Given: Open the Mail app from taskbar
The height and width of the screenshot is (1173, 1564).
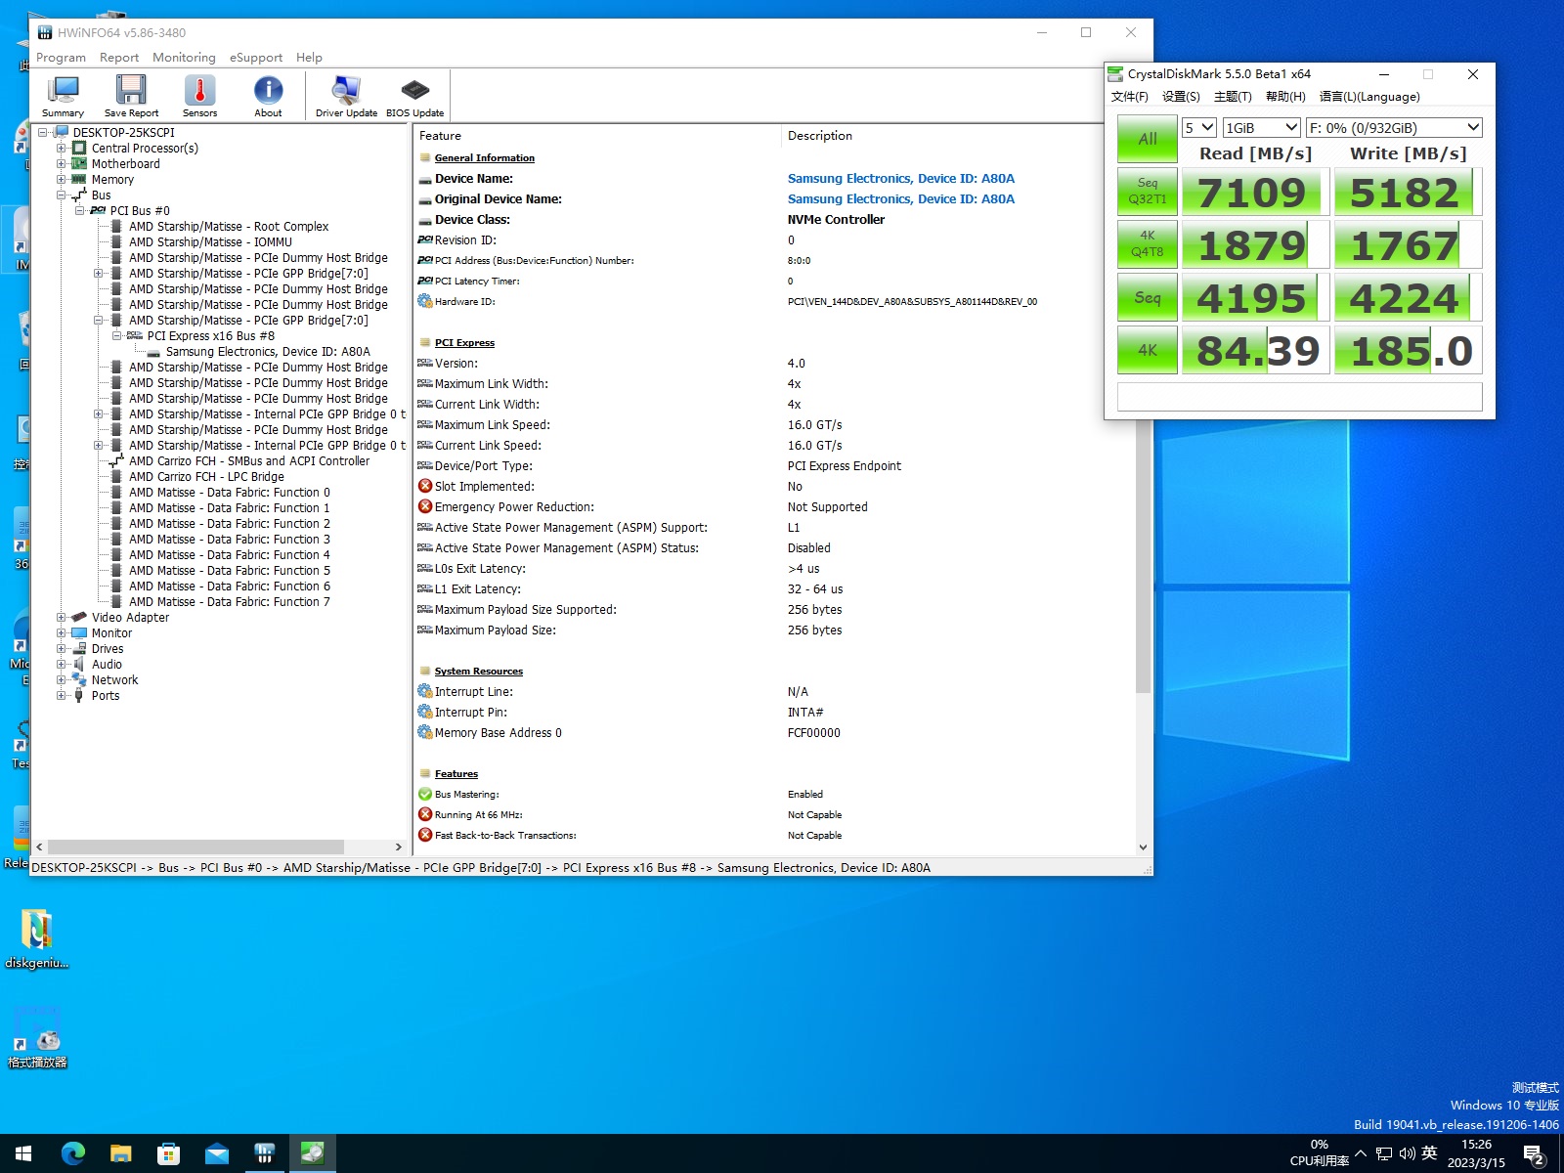Looking at the screenshot, I should [x=216, y=1154].
